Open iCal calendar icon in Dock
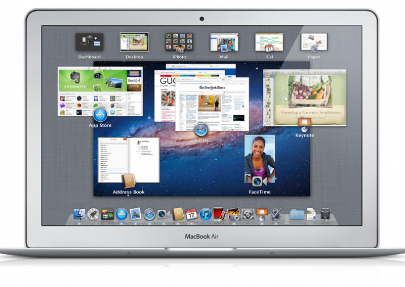Viewport: 405px width, 287px height. tap(192, 214)
